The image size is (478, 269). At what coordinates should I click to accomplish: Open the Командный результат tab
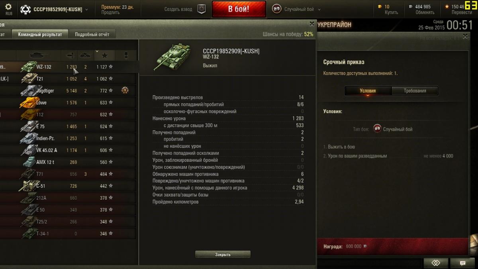[40, 34]
